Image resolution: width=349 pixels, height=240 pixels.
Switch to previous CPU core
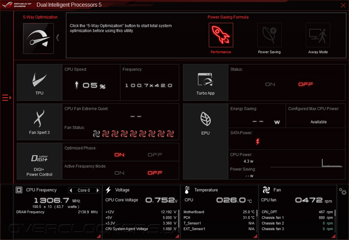click(71, 190)
